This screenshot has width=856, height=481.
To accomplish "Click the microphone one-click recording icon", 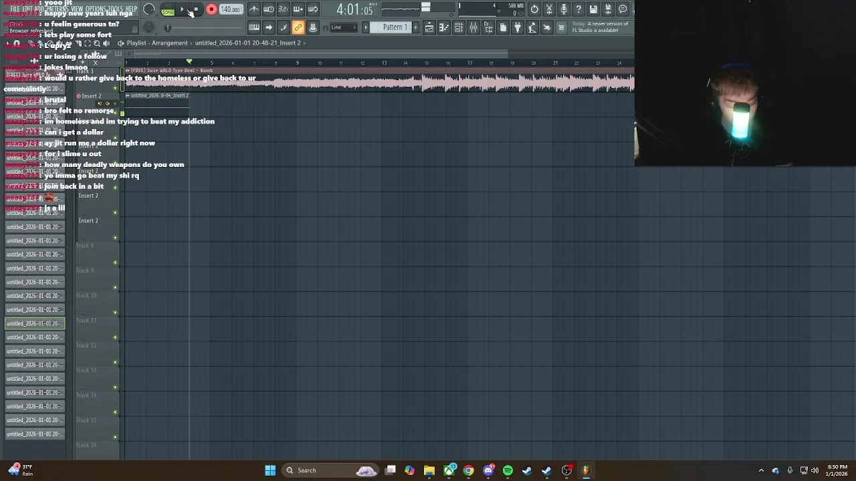I will 564,9.
